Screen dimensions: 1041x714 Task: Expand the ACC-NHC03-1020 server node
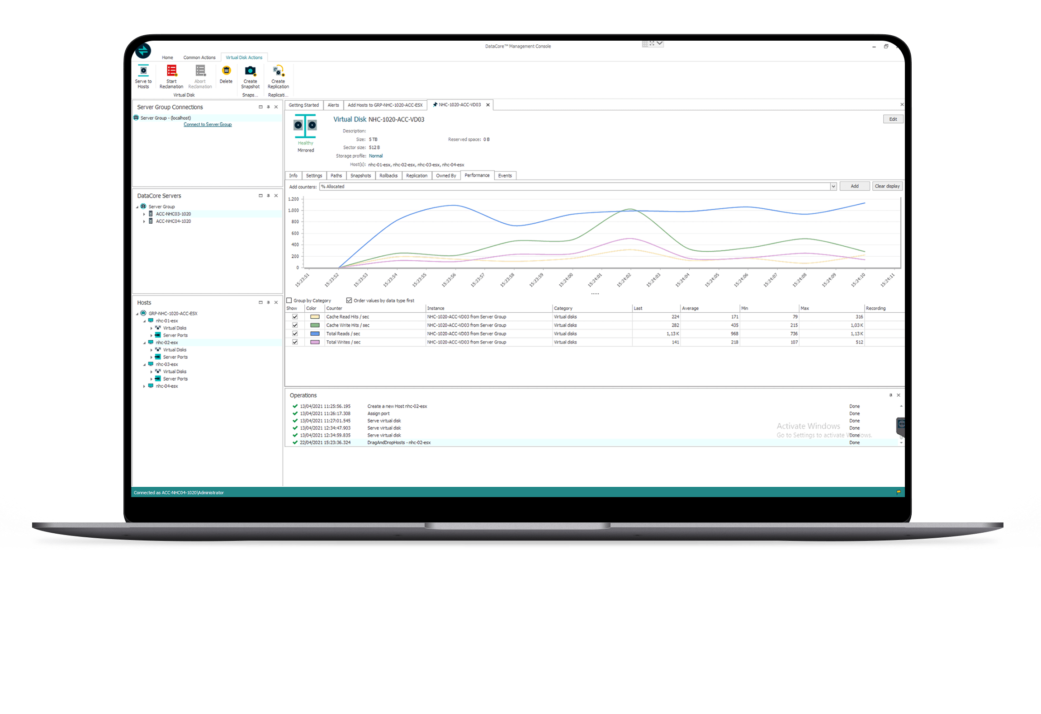[144, 214]
